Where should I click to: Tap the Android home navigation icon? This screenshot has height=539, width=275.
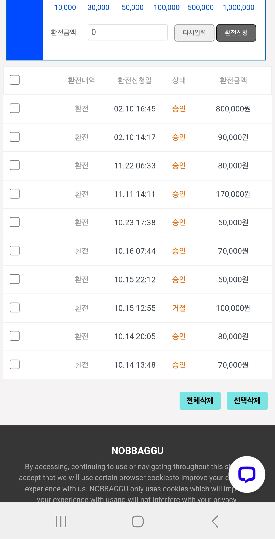(x=138, y=521)
